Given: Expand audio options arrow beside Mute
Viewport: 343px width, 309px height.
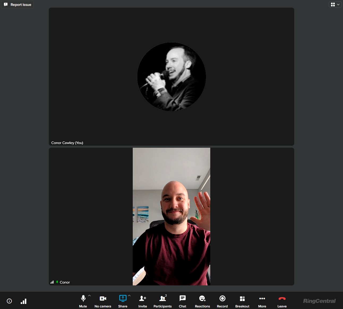Looking at the screenshot, I should [89, 295].
